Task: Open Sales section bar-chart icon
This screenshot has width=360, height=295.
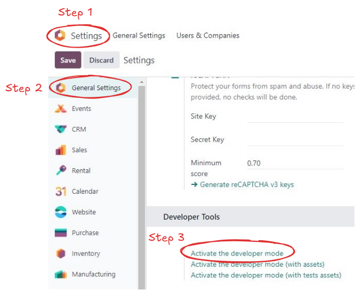Action: pos(60,150)
